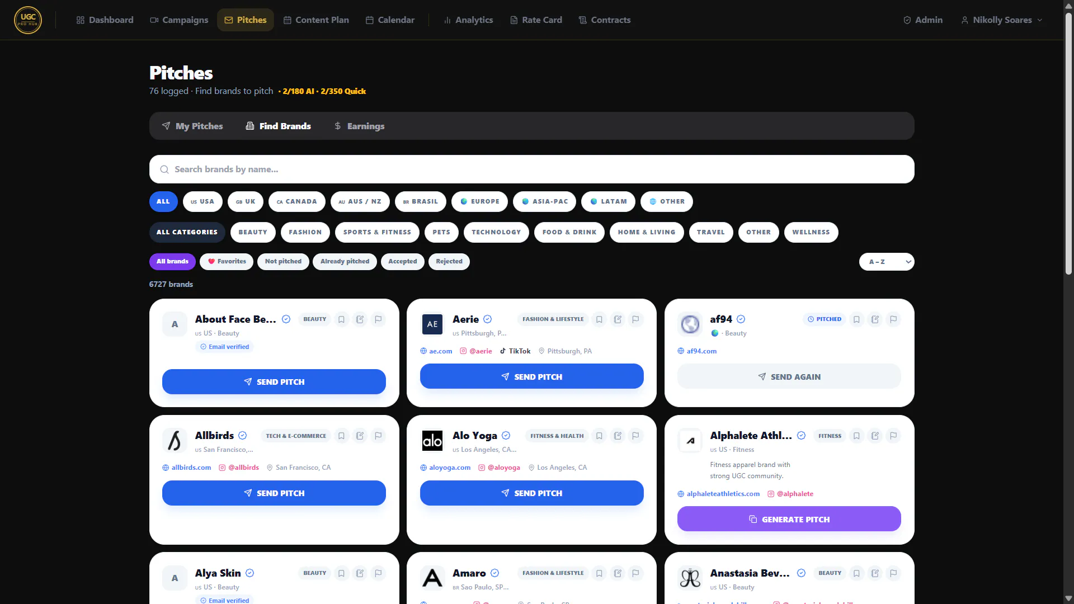The image size is (1074, 604).
Task: Bookmark the Alphalete Athletics brand
Action: click(x=856, y=436)
